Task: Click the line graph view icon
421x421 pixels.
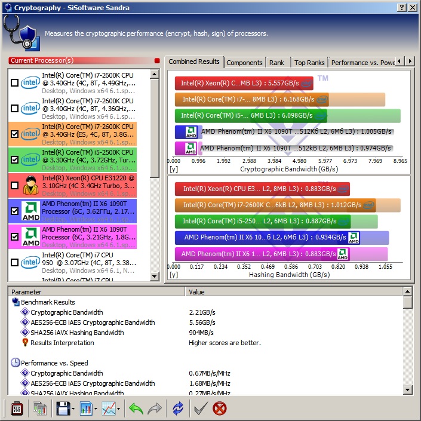Action: point(109,408)
